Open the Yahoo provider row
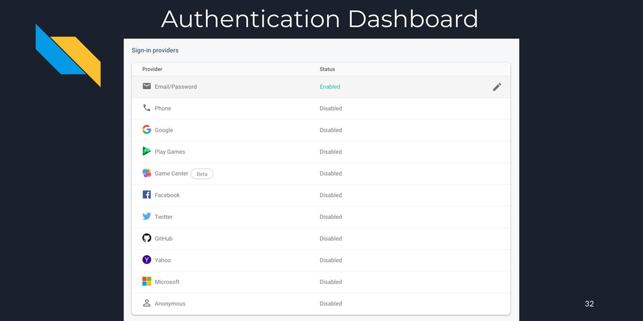 (321, 260)
